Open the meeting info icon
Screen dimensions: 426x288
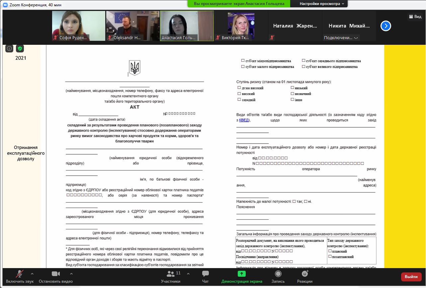[x=9, y=48]
